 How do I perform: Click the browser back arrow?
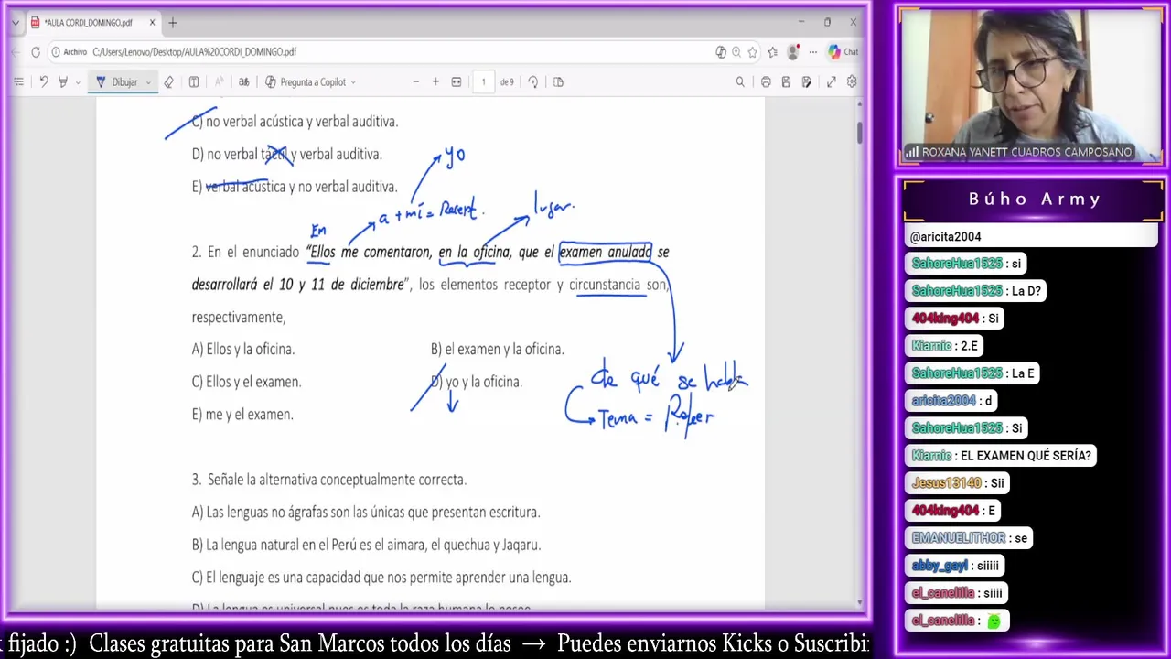[x=16, y=52]
